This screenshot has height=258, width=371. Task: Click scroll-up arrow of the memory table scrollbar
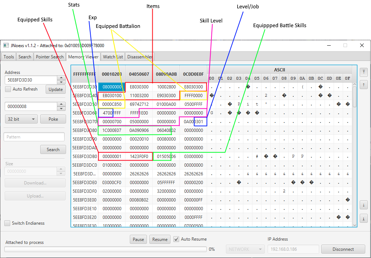(354, 84)
